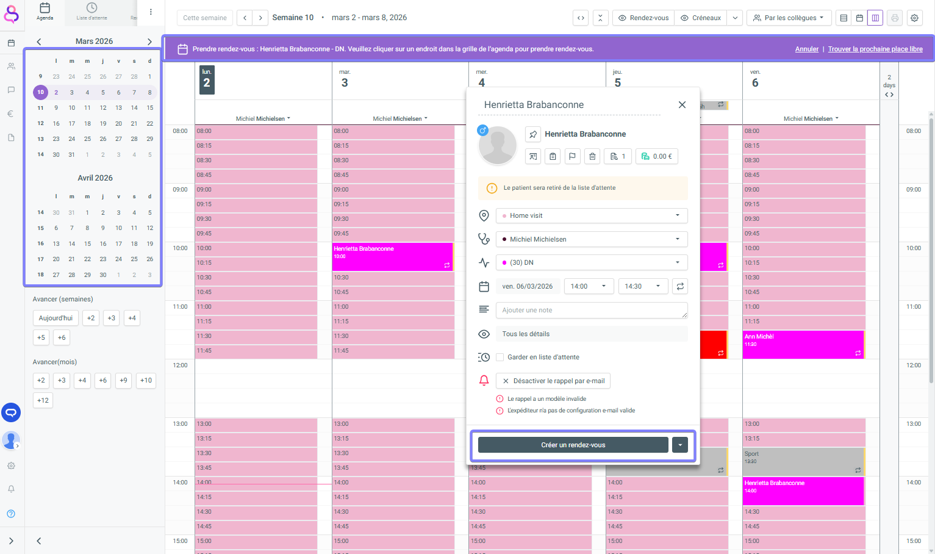The height and width of the screenshot is (554, 935).
Task: Select the Agenda tab
Action: tap(45, 11)
